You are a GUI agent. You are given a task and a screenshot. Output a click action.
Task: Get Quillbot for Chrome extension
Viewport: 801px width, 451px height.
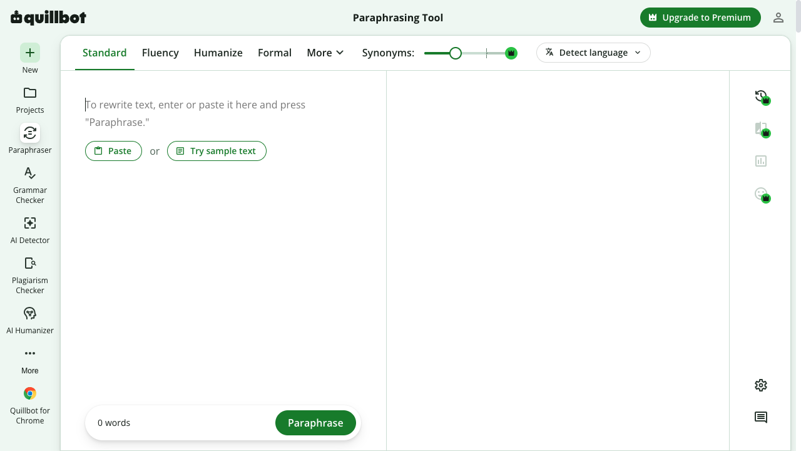(30, 405)
